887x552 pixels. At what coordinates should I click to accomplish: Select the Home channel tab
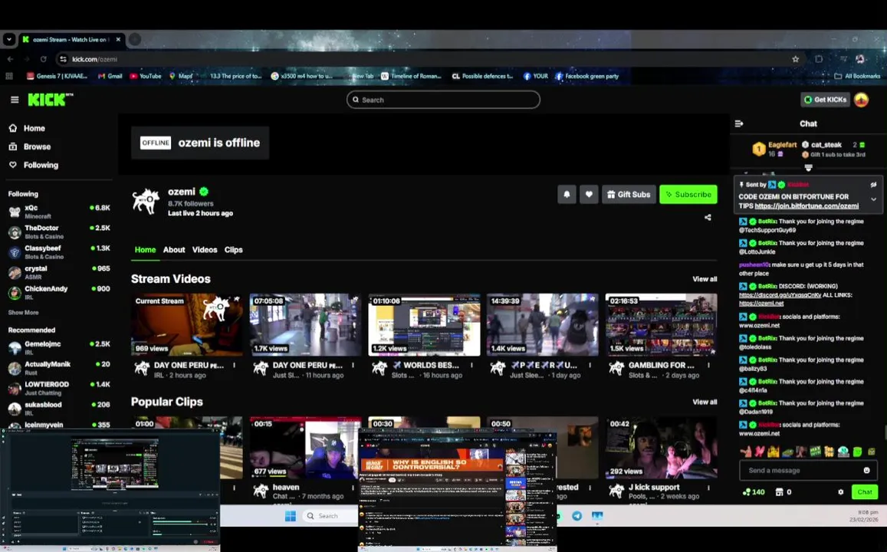pyautogui.click(x=145, y=249)
